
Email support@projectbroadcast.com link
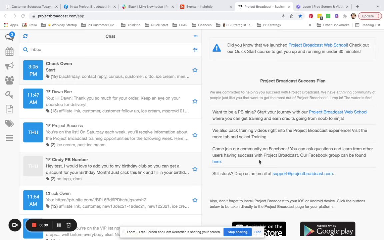(x=302, y=174)
